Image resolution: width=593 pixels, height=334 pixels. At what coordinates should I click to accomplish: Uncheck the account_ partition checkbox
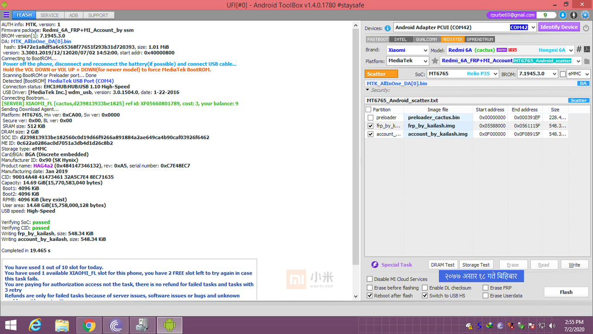(371, 134)
